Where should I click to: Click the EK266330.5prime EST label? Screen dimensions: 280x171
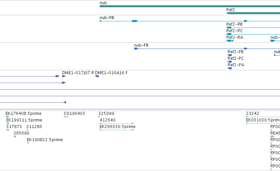pos(117,127)
